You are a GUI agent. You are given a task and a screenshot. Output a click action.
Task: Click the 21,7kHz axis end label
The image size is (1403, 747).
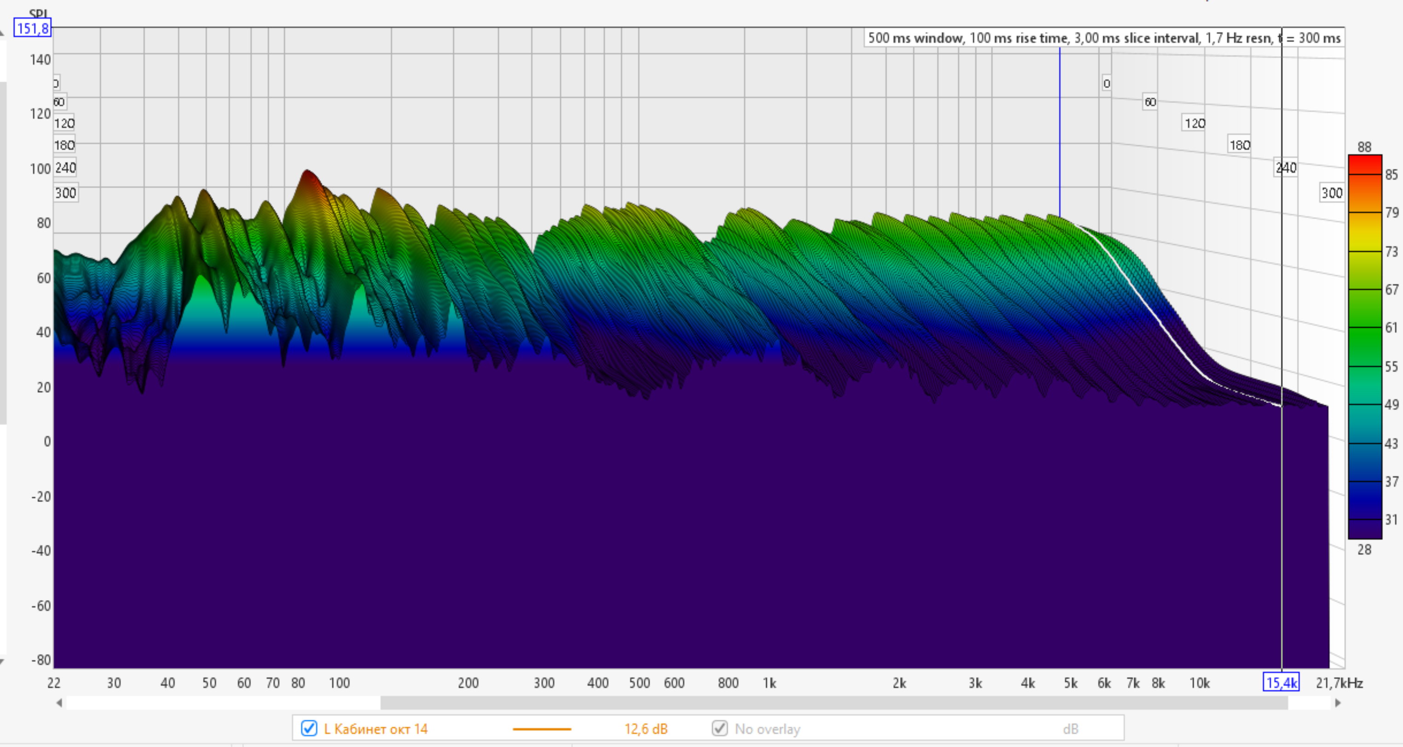(x=1339, y=683)
